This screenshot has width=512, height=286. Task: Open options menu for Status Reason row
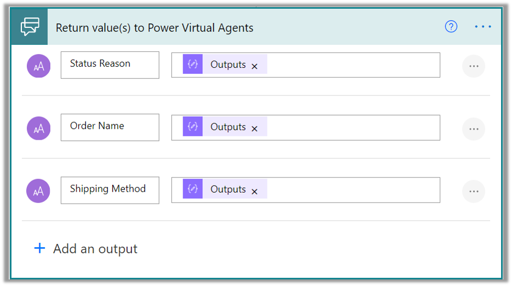click(474, 66)
